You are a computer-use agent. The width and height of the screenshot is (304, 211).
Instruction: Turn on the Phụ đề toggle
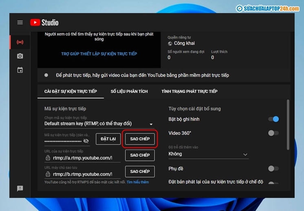273,169
